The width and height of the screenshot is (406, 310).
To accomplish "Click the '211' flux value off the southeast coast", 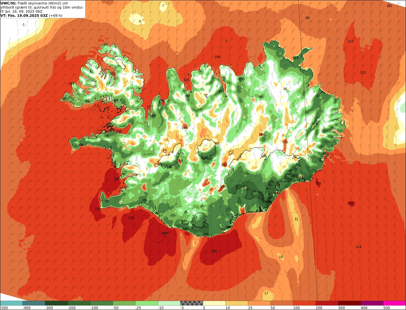I will [318, 184].
